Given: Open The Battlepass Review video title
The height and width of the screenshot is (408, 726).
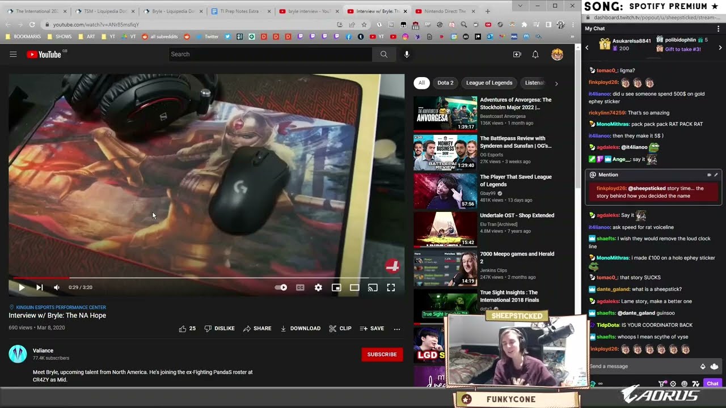Looking at the screenshot, I should pyautogui.click(x=516, y=142).
